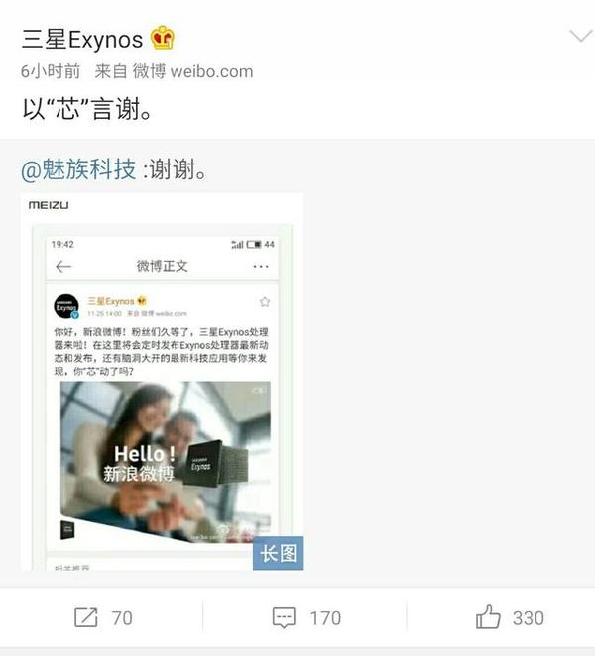Viewport: 595px width, 656px height.
Task: Open the 长图 long image badge
Action: (x=278, y=553)
